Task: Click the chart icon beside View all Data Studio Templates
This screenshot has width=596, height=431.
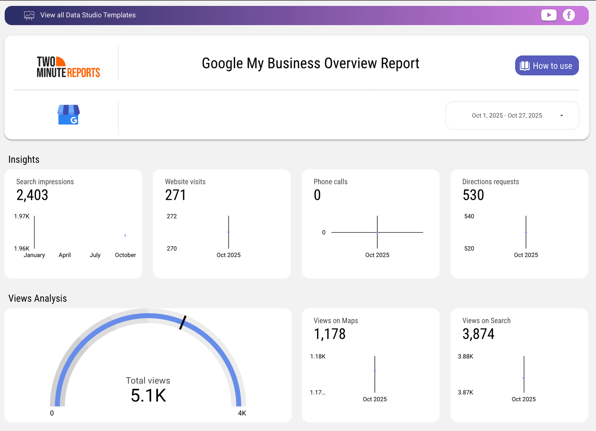Action: coord(29,15)
